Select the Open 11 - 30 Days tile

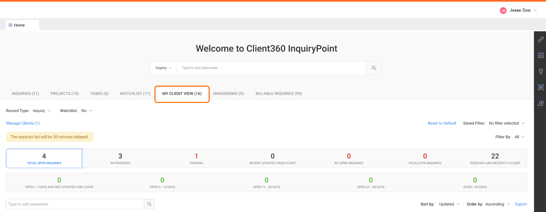point(266,183)
